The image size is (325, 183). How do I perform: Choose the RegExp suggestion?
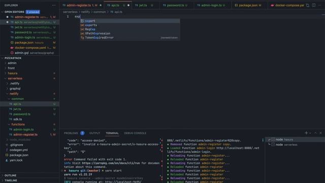130,29
